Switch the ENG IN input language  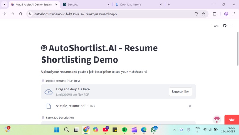point(197,130)
